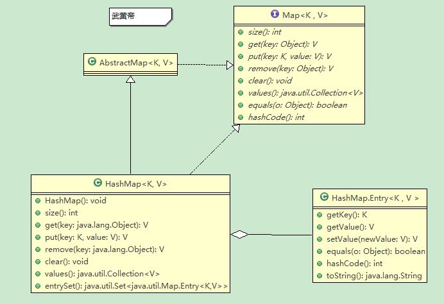Select values(): java.util.Collection<V> in HashMap class
This screenshot has height=304, width=444.
102,274
